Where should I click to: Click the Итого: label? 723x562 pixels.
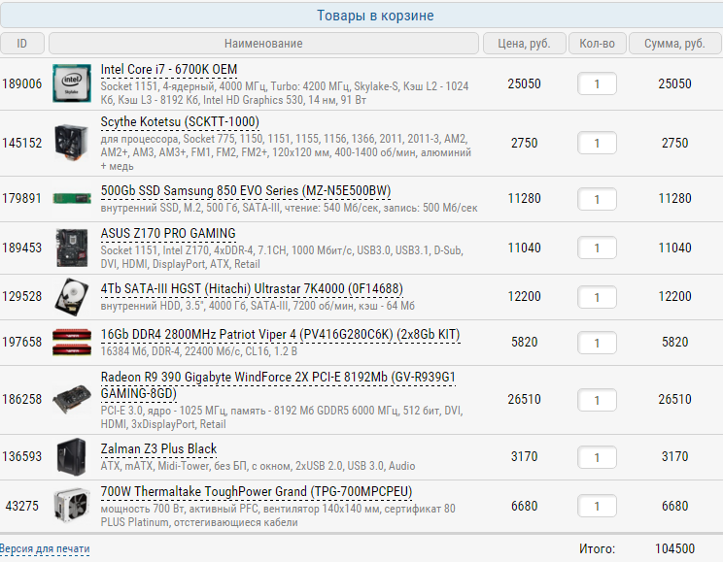[x=597, y=548]
